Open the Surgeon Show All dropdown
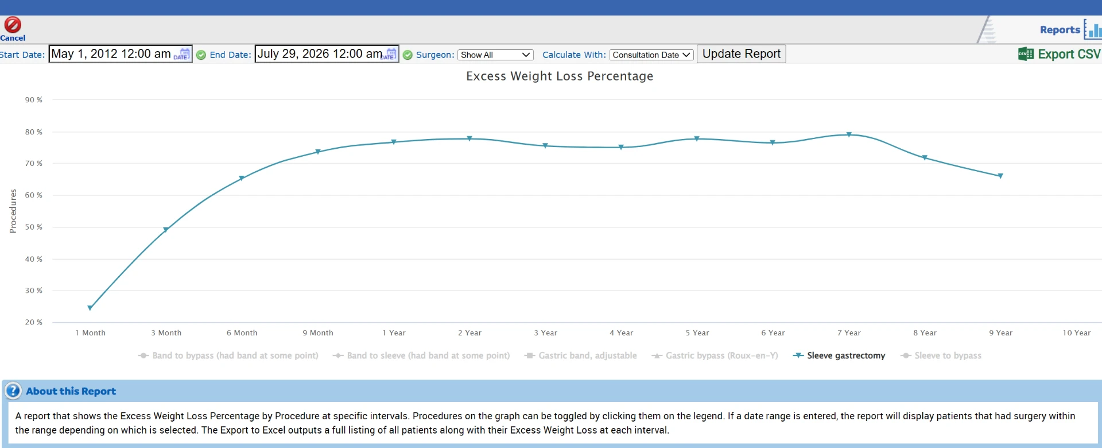Image resolution: width=1102 pixels, height=448 pixels. pos(495,55)
